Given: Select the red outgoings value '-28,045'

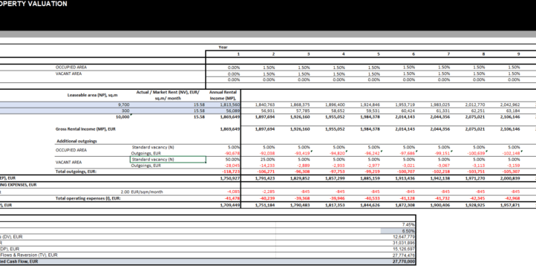Looking at the screenshot, I should tap(233, 166).
